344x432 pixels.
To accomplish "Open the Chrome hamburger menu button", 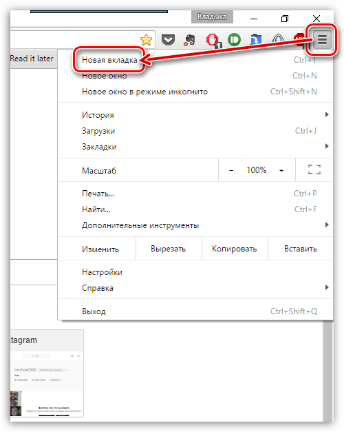I will (322, 40).
